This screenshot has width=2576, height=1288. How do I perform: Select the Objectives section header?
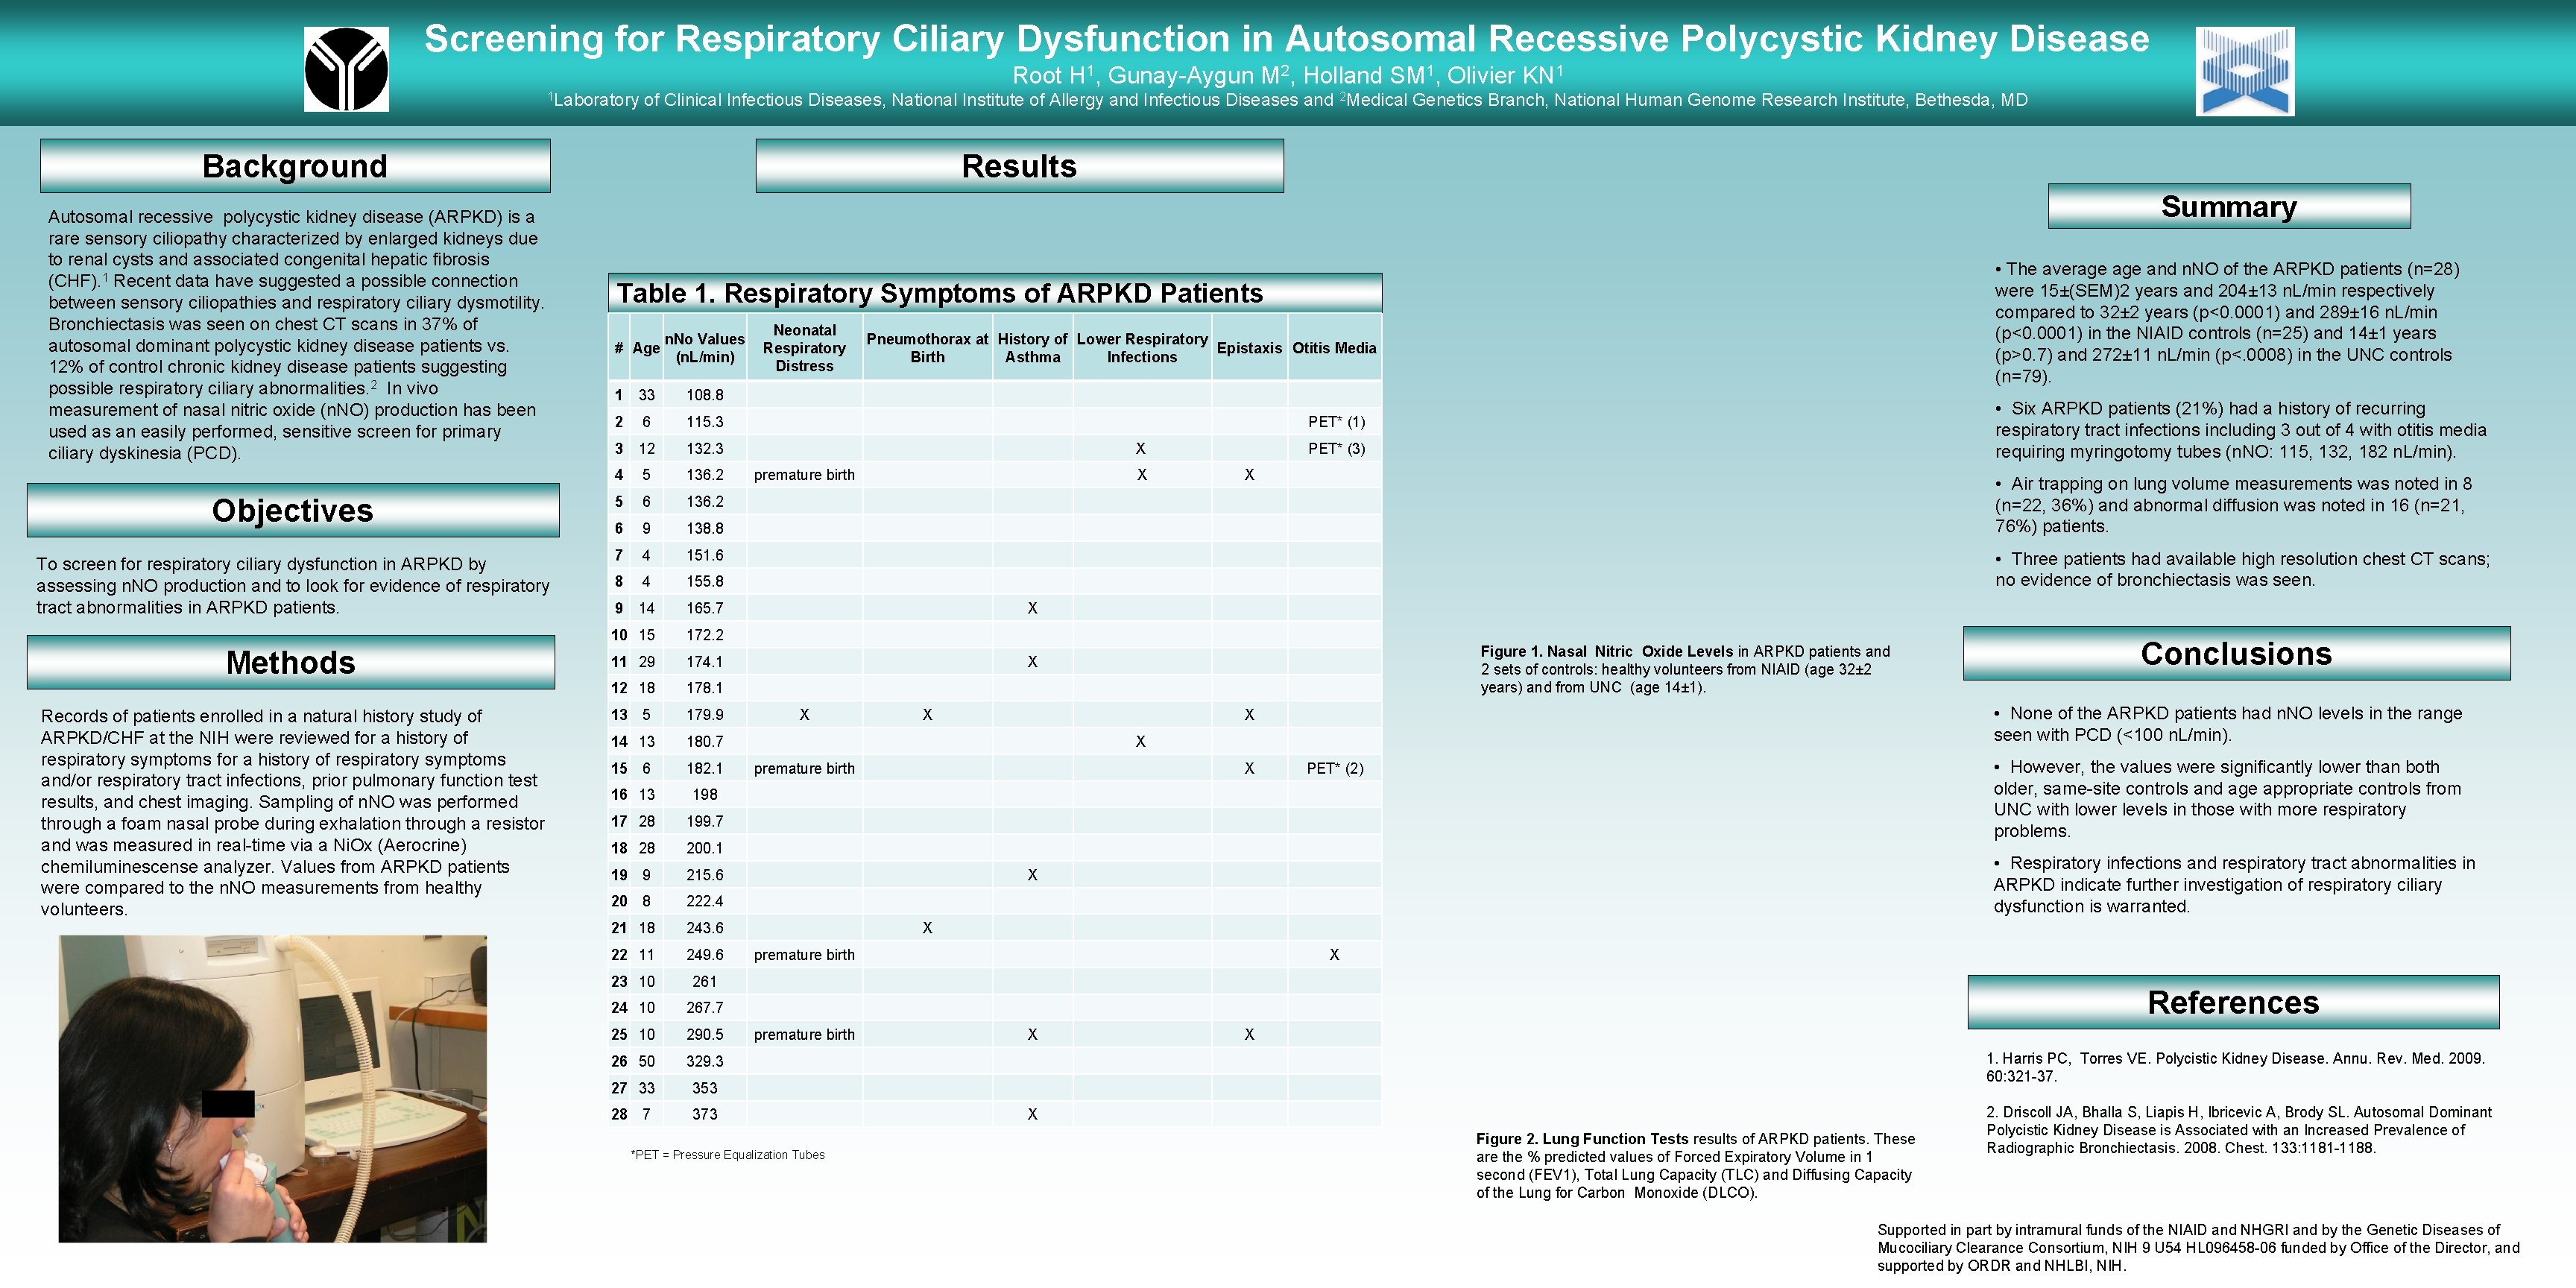point(293,510)
